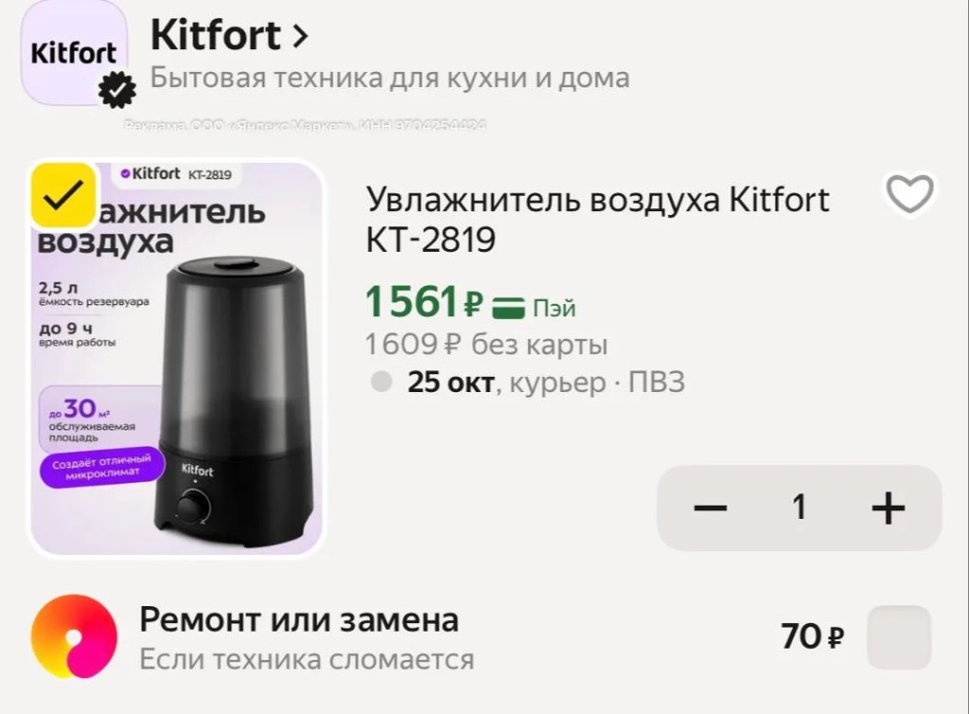Open the humidifier product thumbnail image
969x714 pixels.
coord(177,359)
